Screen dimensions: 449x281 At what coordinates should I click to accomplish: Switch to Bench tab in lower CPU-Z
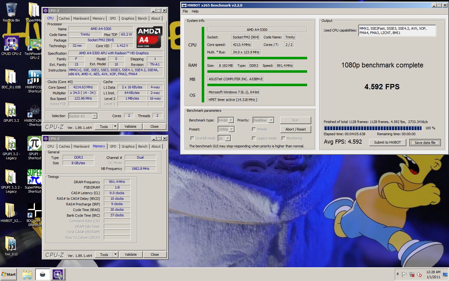point(143,146)
